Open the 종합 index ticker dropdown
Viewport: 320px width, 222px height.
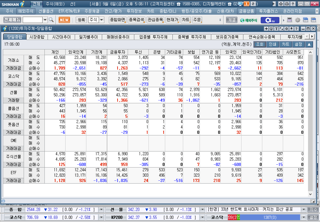pos(101,210)
